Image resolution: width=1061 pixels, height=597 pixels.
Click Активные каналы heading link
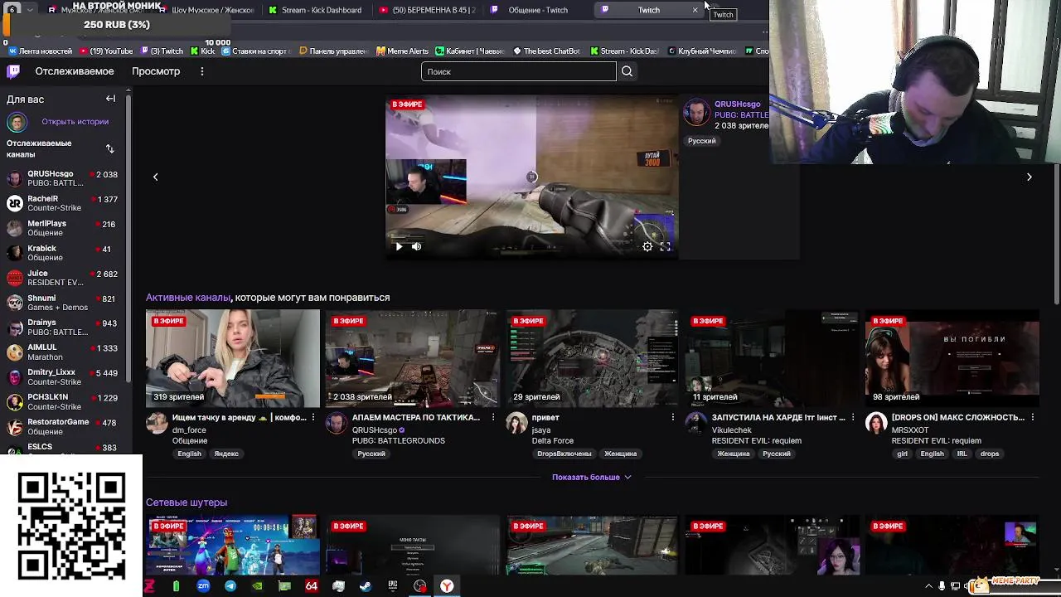click(x=188, y=298)
